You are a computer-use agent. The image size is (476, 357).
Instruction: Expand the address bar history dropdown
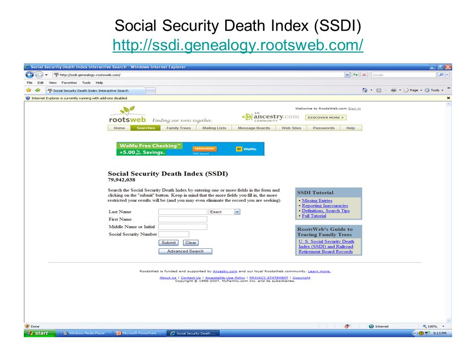point(347,75)
